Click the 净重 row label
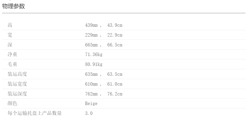The image size is (246, 118). coord(12,54)
